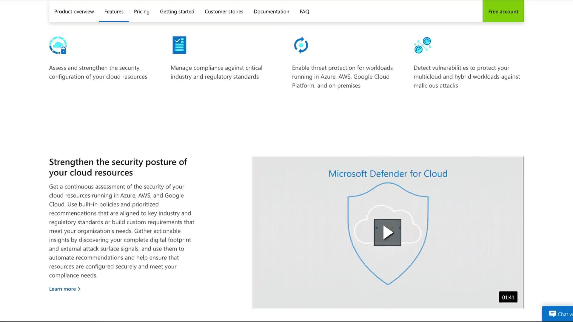Click the threat protection refresh gear icon
Image resolution: width=573 pixels, height=322 pixels.
(301, 45)
